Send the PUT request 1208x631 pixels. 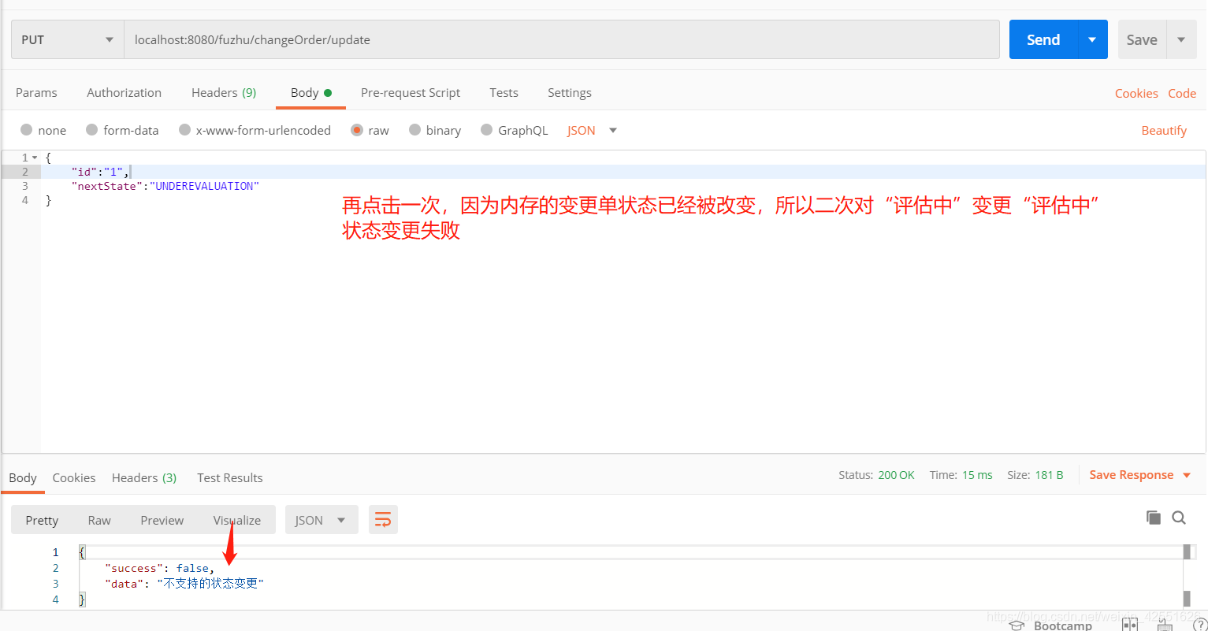(1043, 39)
